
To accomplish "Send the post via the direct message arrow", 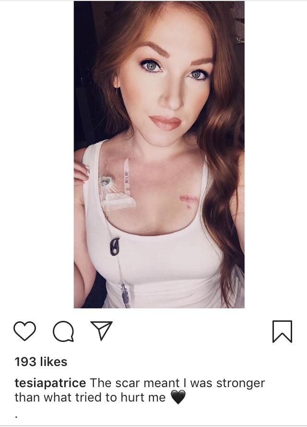I will (101, 330).
